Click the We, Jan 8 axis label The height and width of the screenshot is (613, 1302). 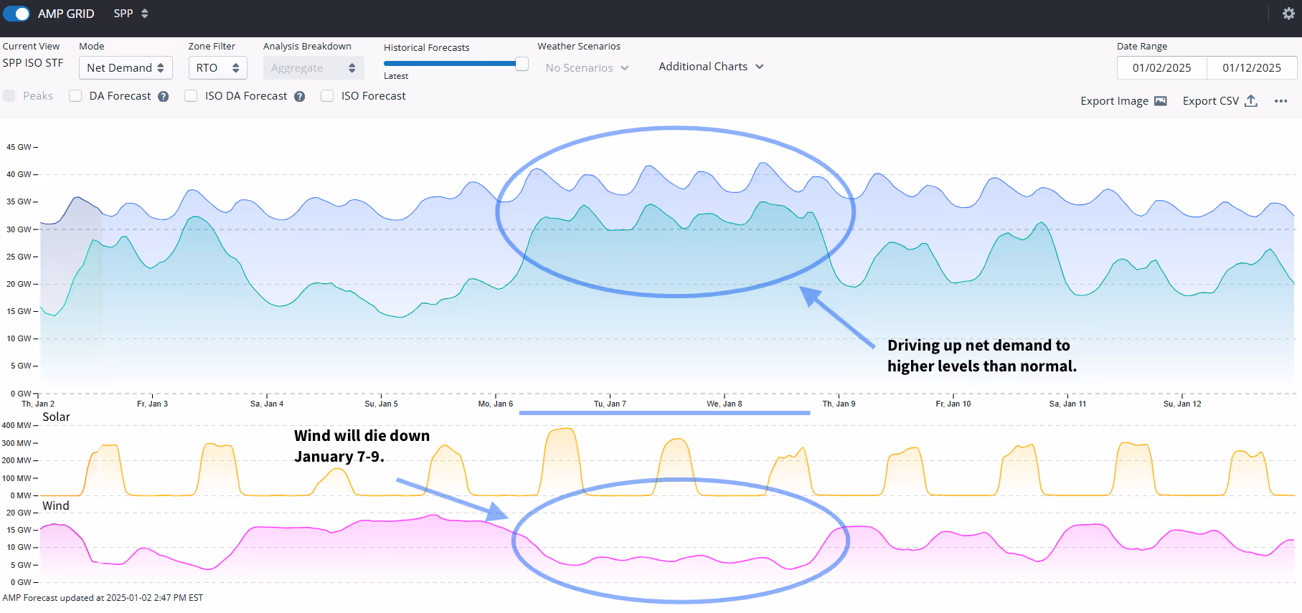pyautogui.click(x=725, y=404)
